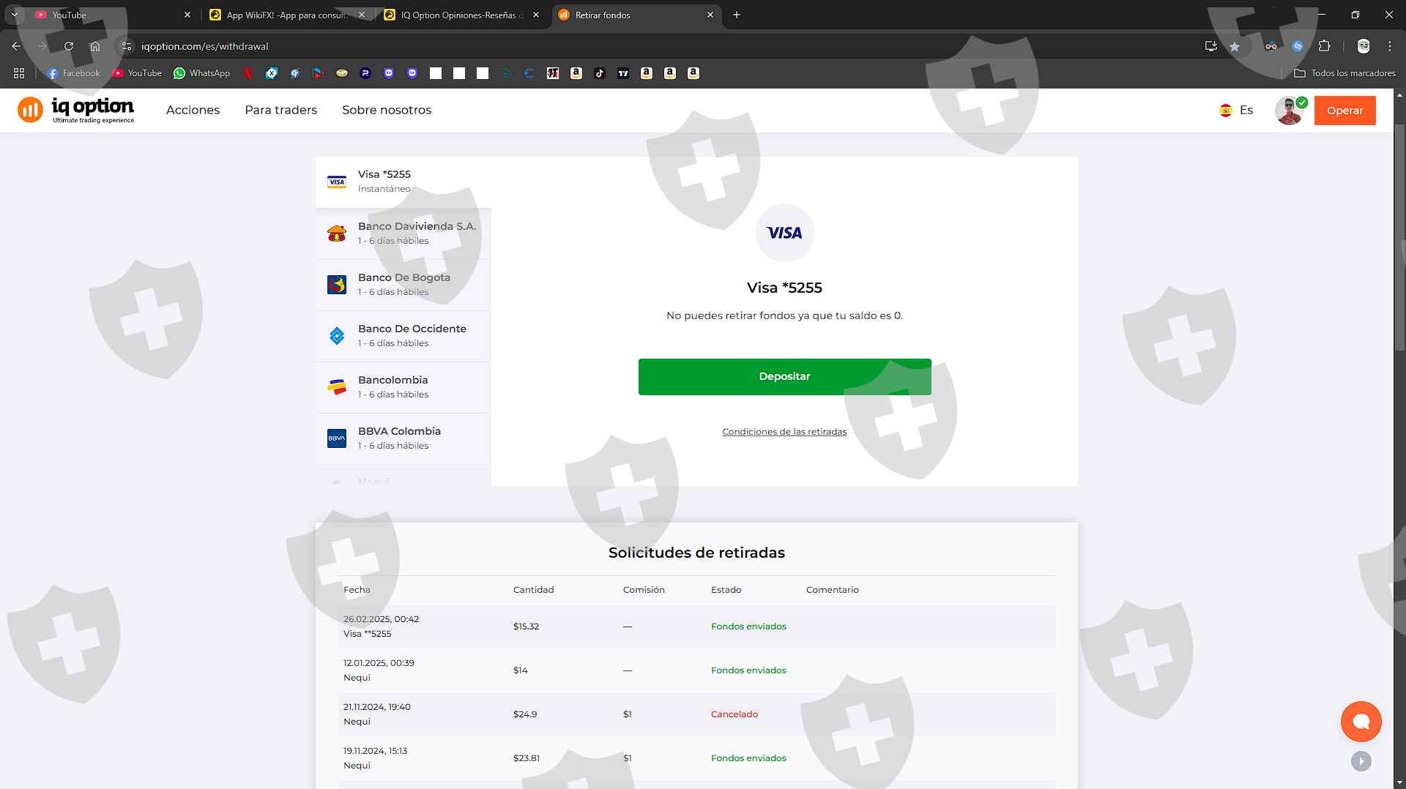This screenshot has width=1406, height=789.
Task: Open the WhatsApp bookmark
Action: point(202,73)
